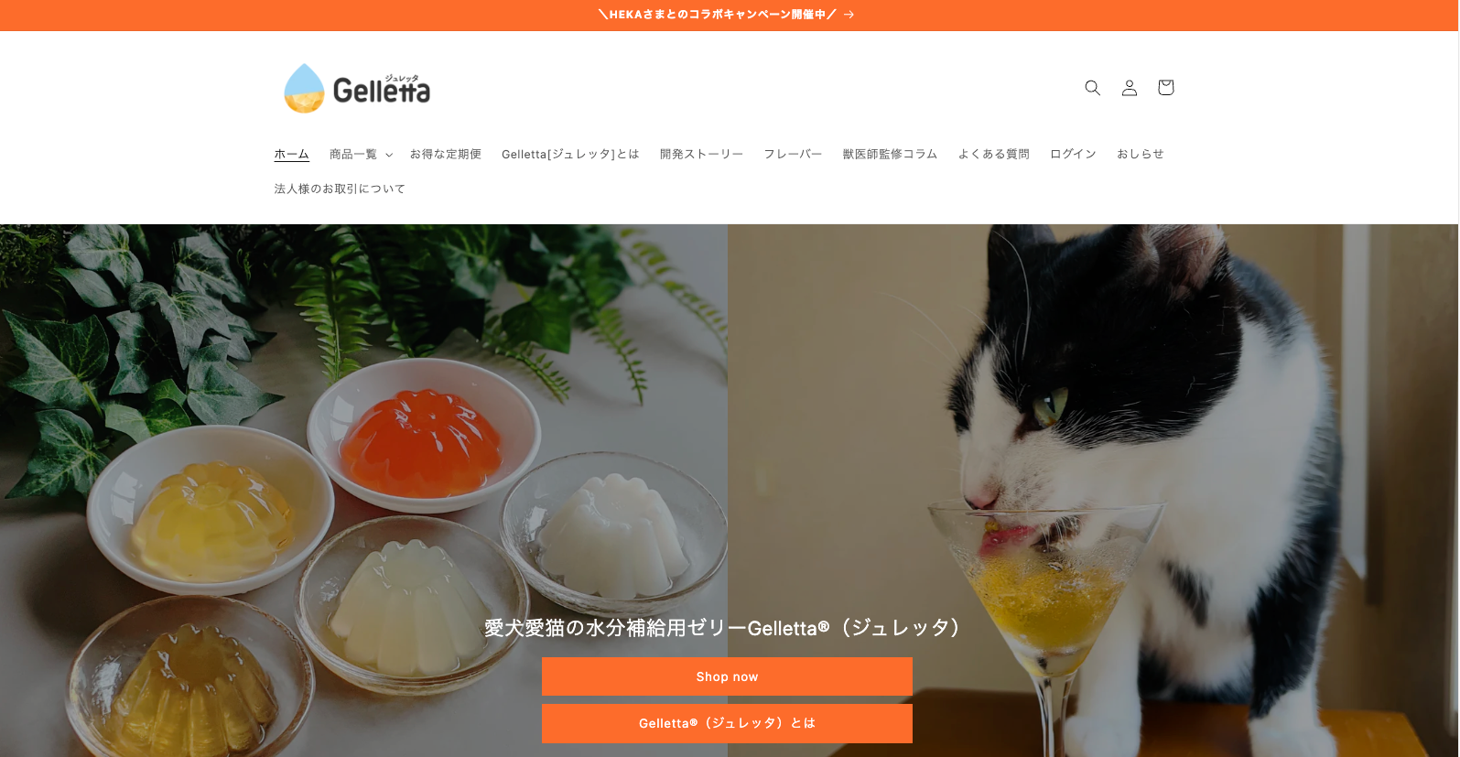This screenshot has height=757, width=1460.
Task: Click the arrow in the announcement bar
Action: [x=849, y=15]
